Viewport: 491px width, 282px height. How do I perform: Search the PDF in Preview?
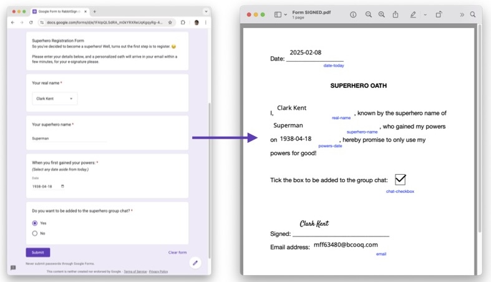pyautogui.click(x=473, y=14)
